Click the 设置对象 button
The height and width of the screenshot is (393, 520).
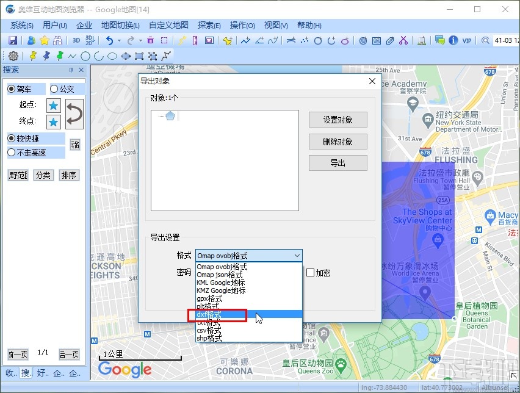pyautogui.click(x=338, y=120)
